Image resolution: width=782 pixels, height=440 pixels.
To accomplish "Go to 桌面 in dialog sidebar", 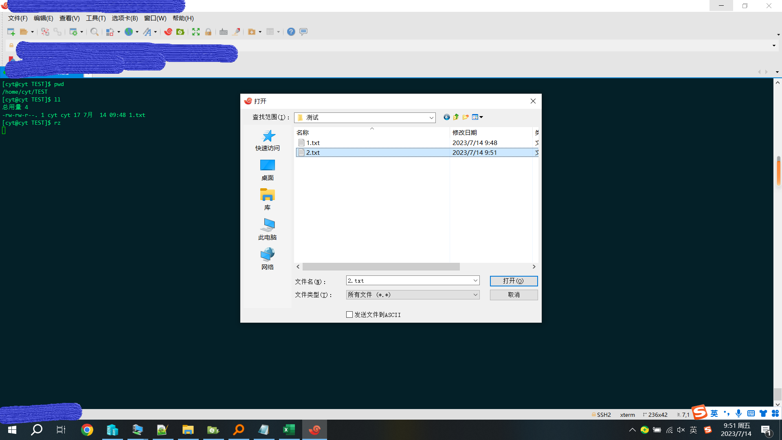I will 268,170.
